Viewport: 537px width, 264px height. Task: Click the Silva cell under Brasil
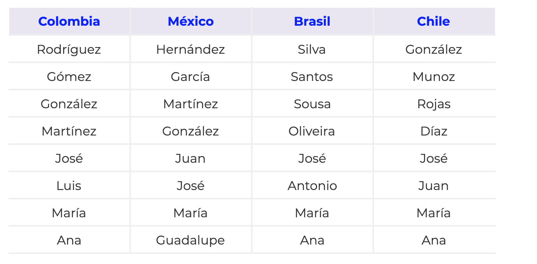[312, 49]
